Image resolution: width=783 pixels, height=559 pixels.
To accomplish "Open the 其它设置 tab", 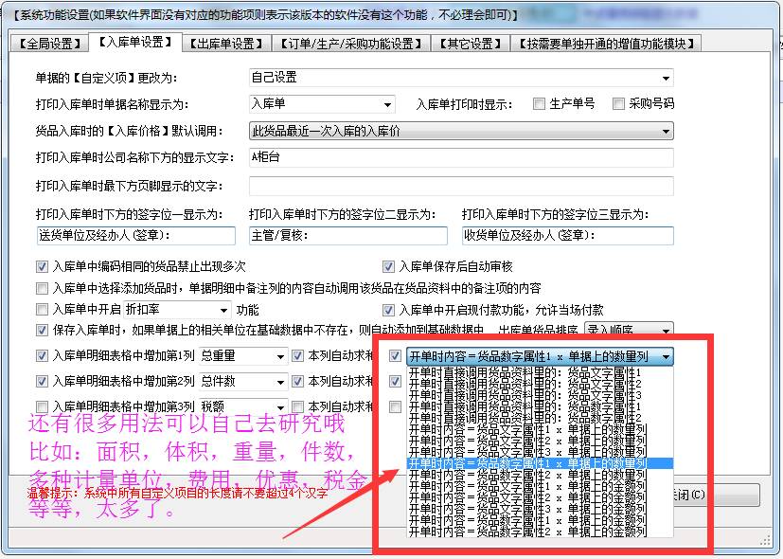I will point(470,44).
